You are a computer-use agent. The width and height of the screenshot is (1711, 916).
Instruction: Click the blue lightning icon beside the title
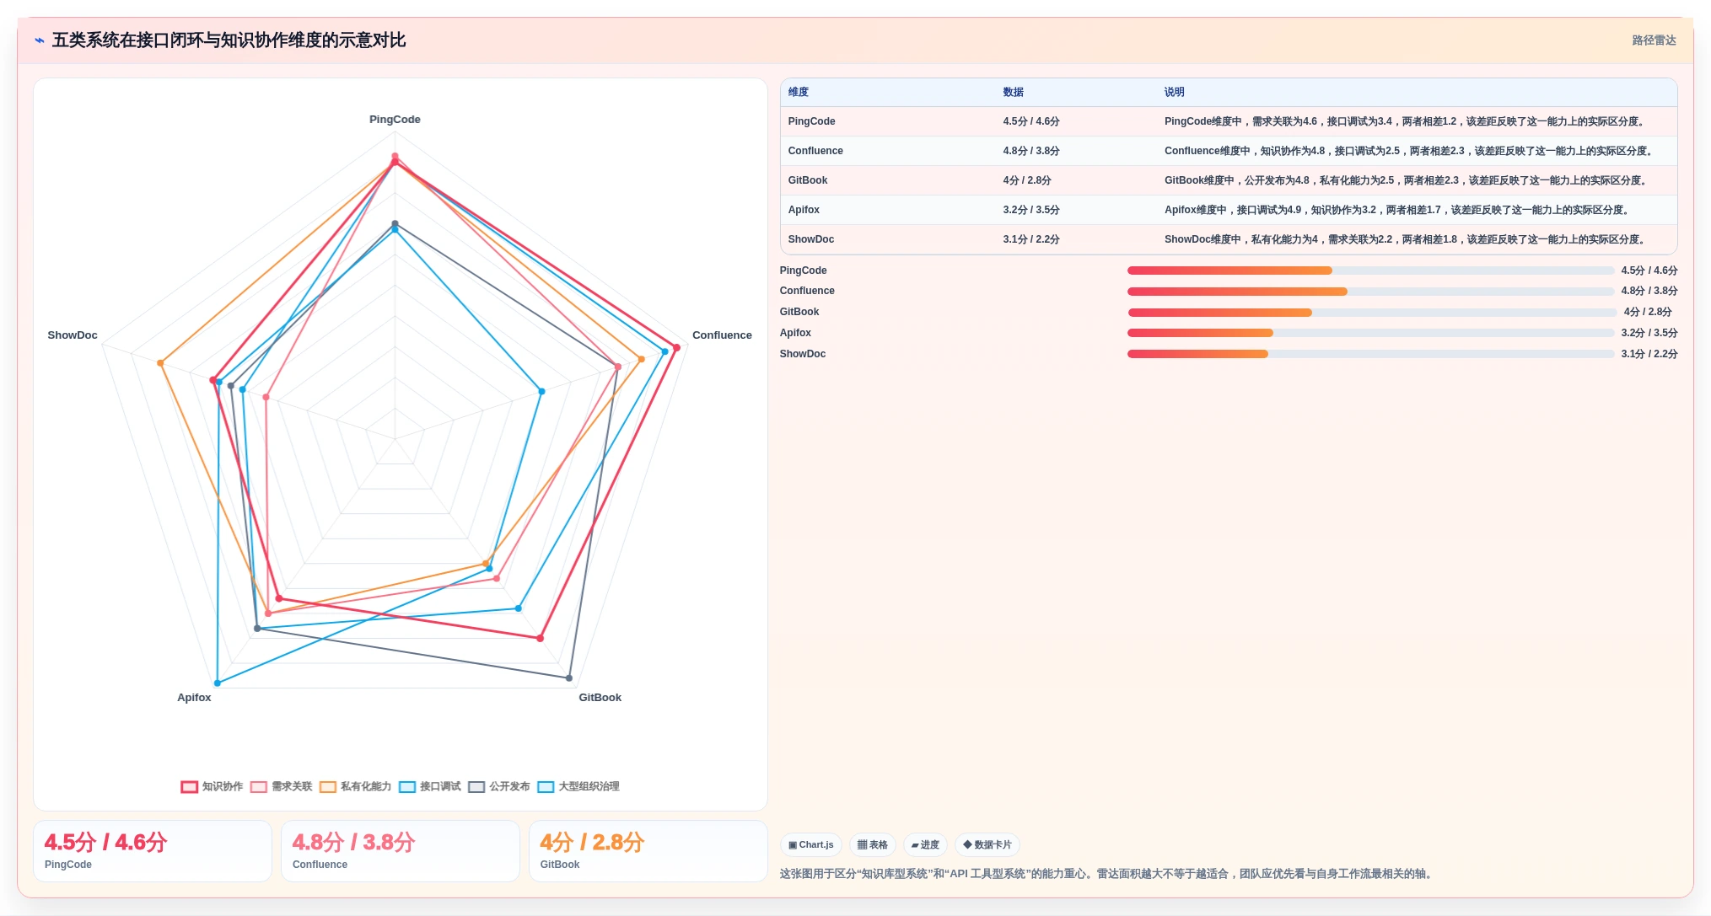coord(40,40)
